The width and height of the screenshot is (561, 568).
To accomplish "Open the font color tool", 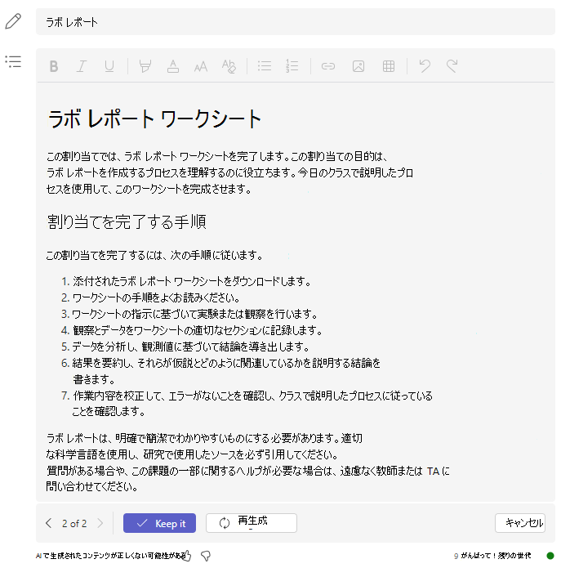I will pos(173,66).
